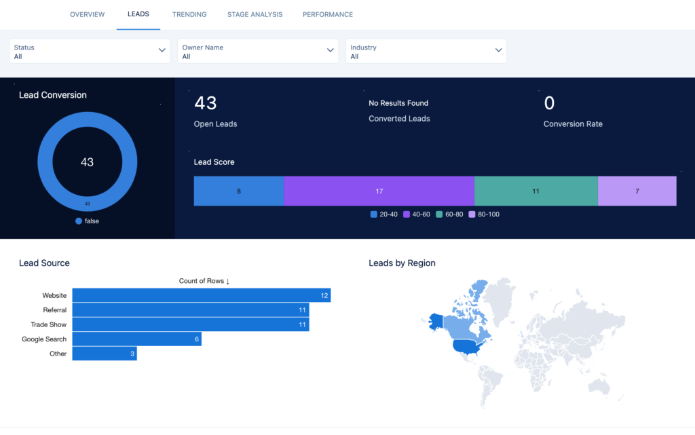Click the 60-80 teal legend swatch
This screenshot has width=695, height=435.
439,214
